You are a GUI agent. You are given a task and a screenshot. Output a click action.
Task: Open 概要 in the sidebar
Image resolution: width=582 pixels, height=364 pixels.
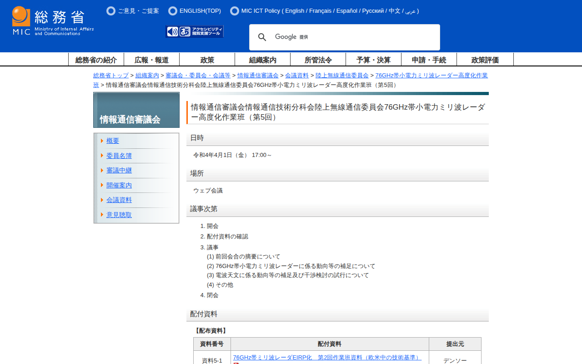(x=113, y=141)
